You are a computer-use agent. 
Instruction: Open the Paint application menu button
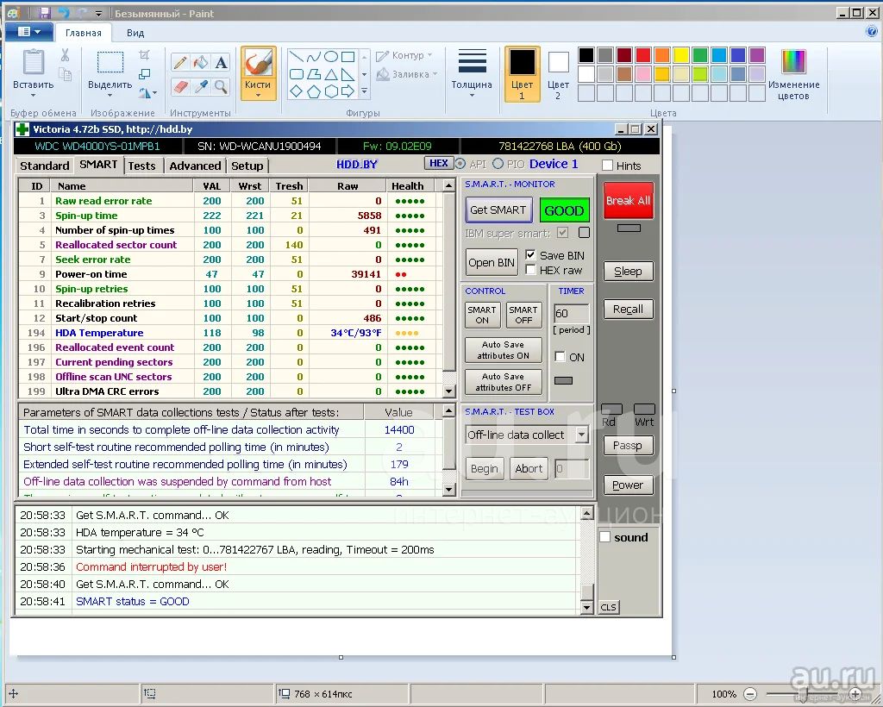click(29, 32)
